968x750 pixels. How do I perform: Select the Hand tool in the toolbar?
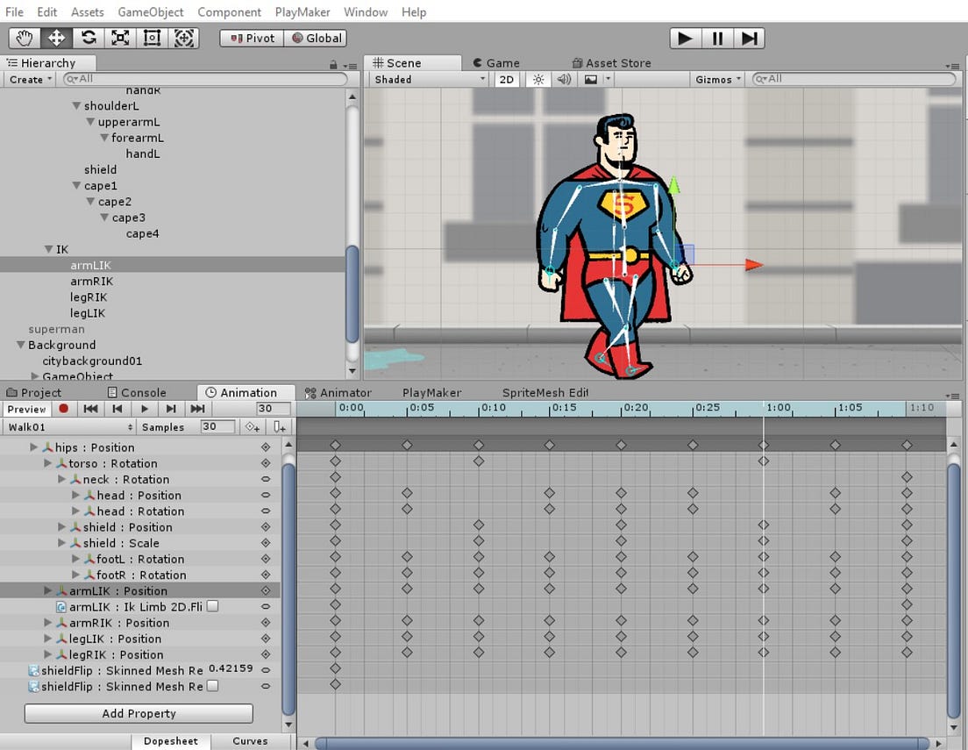(x=24, y=38)
